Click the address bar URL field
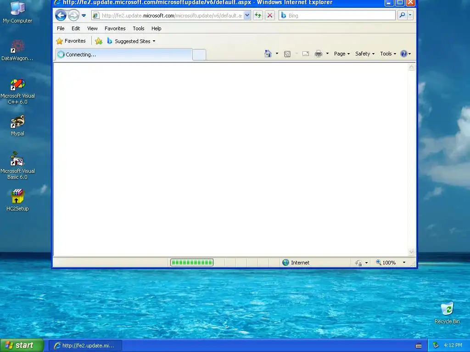This screenshot has height=352, width=470. (172, 16)
